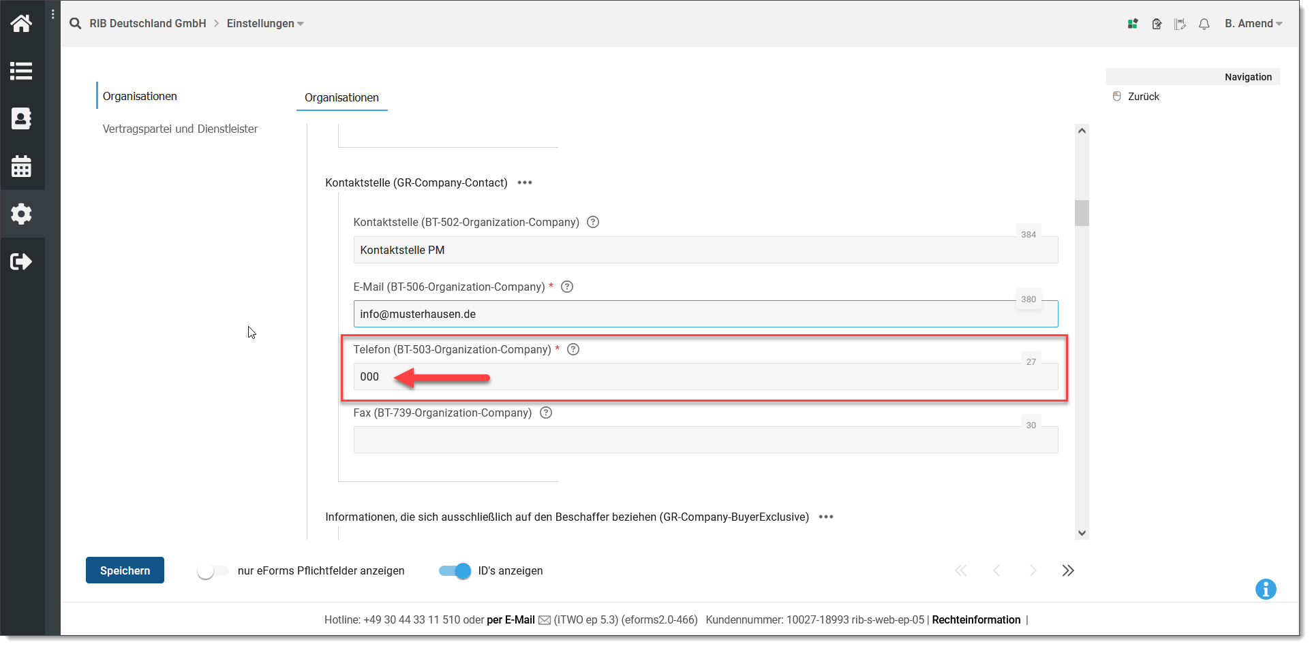This screenshot has height=646, width=1310.
Task: Open help for Kontaktstelle BT-502 field
Action: point(593,222)
